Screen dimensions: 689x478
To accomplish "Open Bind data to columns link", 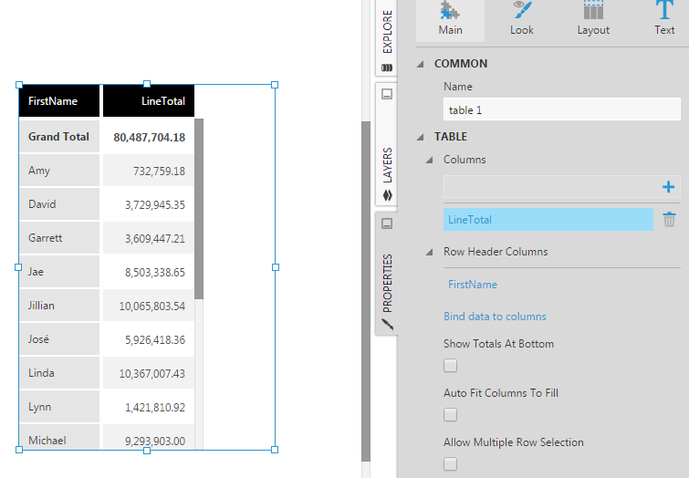I will click(495, 317).
